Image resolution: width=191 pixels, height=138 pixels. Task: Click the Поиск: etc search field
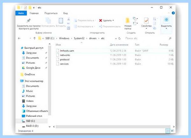[x=146, y=38]
